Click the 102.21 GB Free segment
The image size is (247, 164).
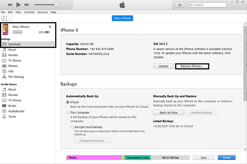coord(170,158)
